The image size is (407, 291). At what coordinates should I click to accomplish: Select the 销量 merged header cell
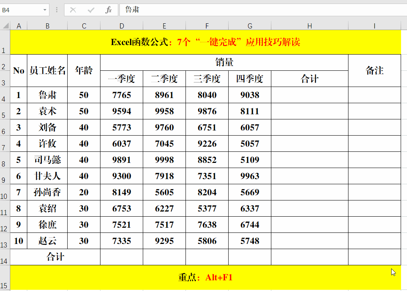(224, 62)
